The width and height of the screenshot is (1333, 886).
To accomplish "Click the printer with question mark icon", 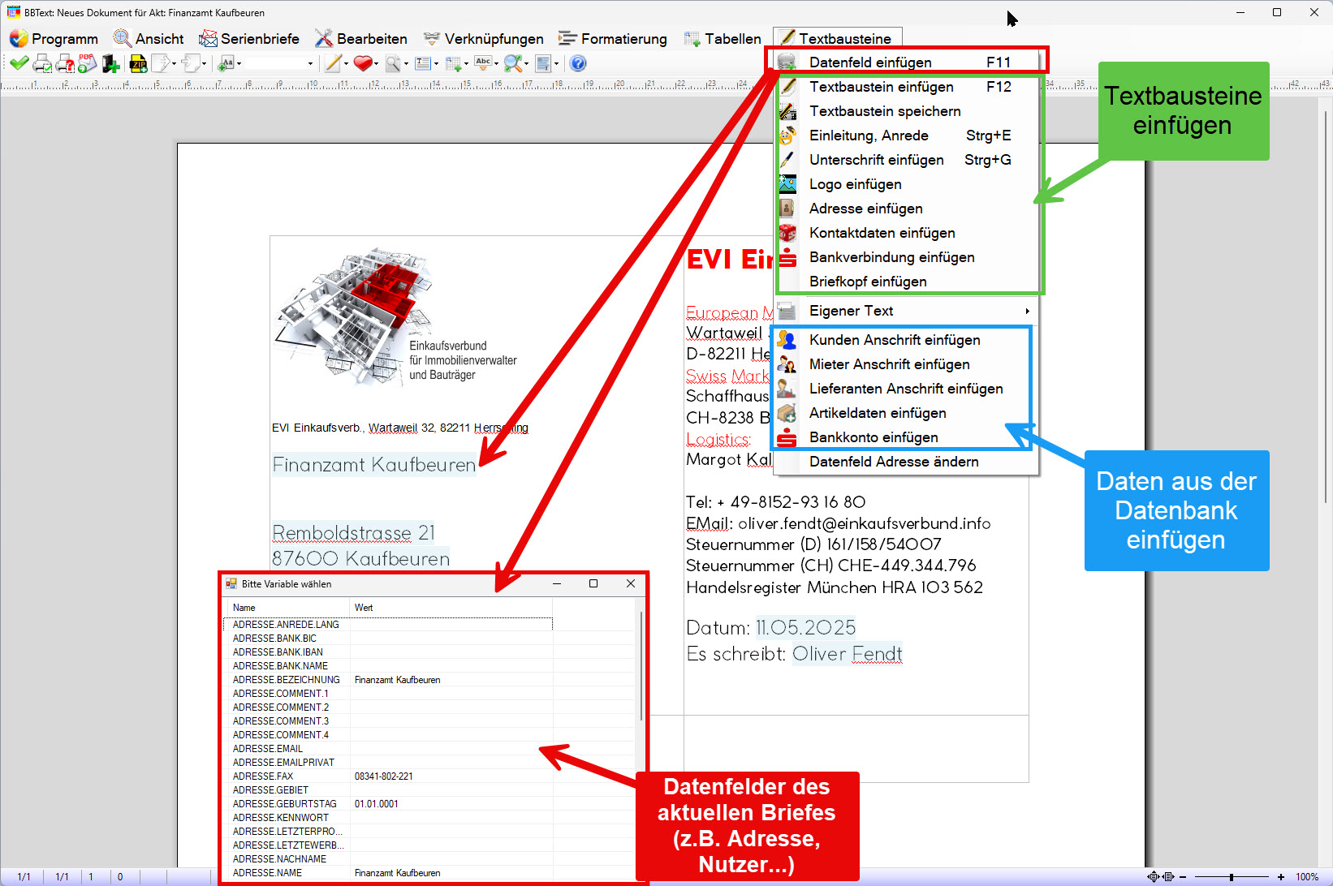I will tap(65, 63).
